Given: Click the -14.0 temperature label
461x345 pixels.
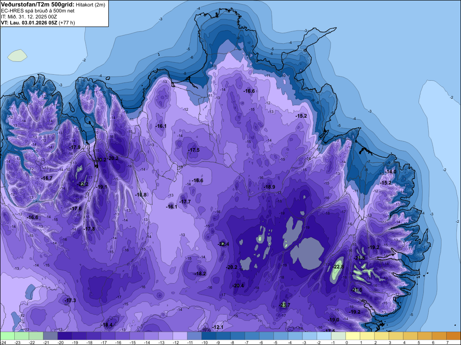Looking at the screenshot, I should 391,172.
